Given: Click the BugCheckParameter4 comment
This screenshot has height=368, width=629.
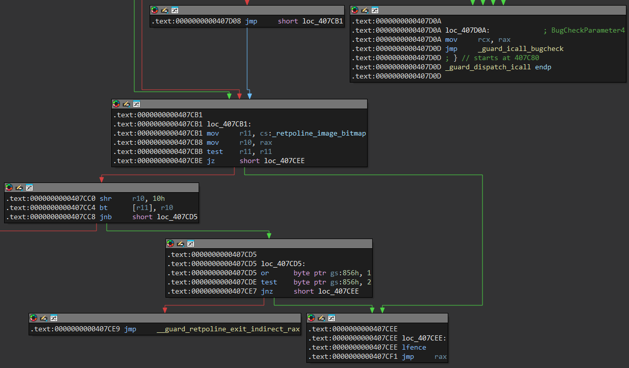Looking at the screenshot, I should [587, 31].
